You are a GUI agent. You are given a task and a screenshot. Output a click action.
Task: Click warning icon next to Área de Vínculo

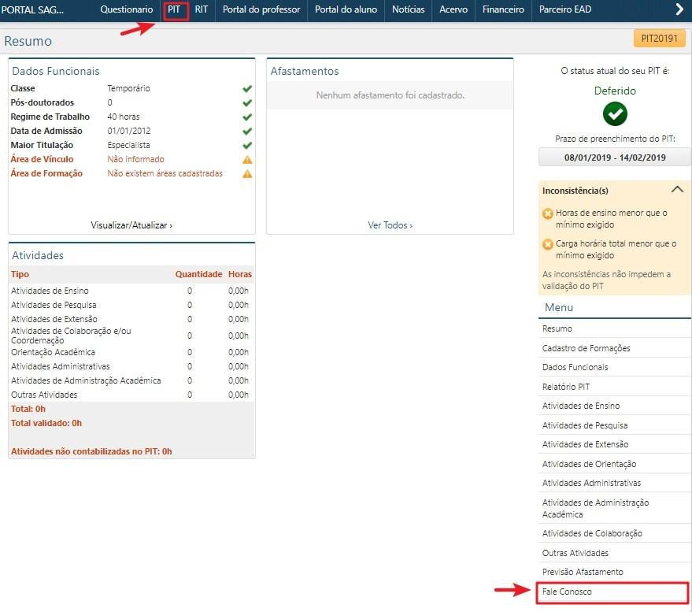(x=247, y=159)
